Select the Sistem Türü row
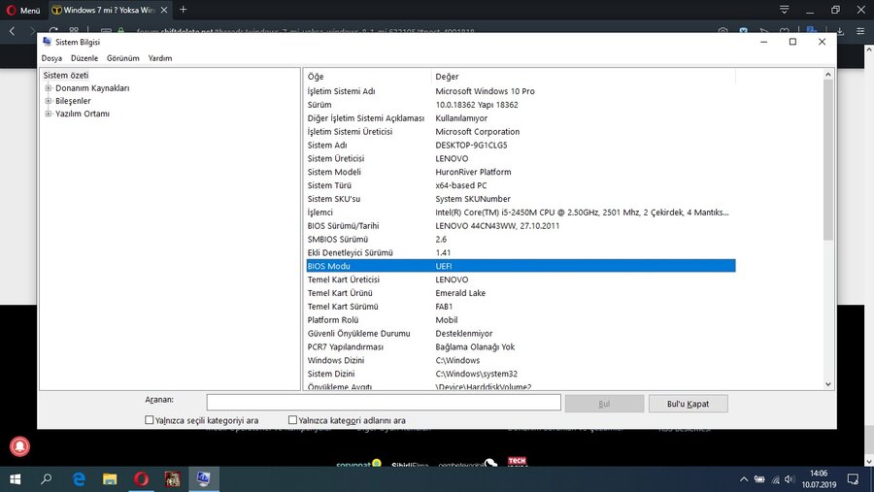Viewport: 874px width, 492px height. [x=521, y=185]
